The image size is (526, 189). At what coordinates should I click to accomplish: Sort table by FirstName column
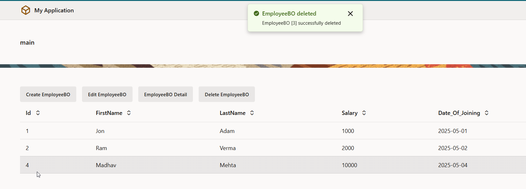[x=129, y=113]
